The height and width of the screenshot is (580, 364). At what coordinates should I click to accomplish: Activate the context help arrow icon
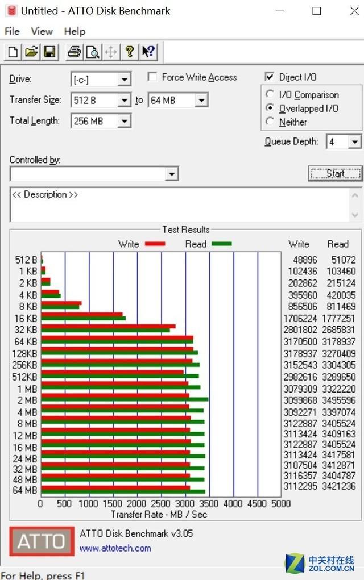point(148,52)
